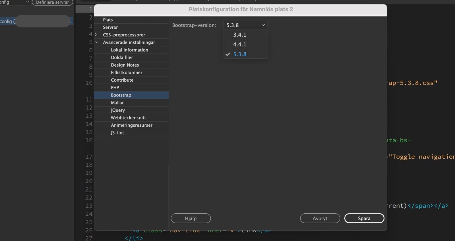The width and height of the screenshot is (455, 241).
Task: Collapse the Avancerade inställningar category
Action: (96, 42)
